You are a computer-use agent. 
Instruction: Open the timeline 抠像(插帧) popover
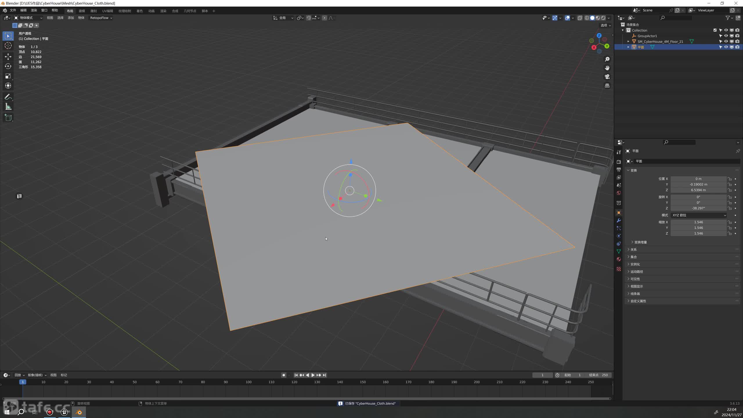click(37, 375)
